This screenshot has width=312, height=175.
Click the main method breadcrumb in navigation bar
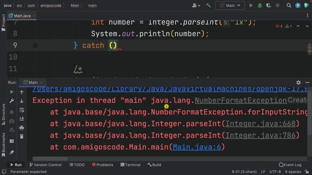click(x=92, y=5)
